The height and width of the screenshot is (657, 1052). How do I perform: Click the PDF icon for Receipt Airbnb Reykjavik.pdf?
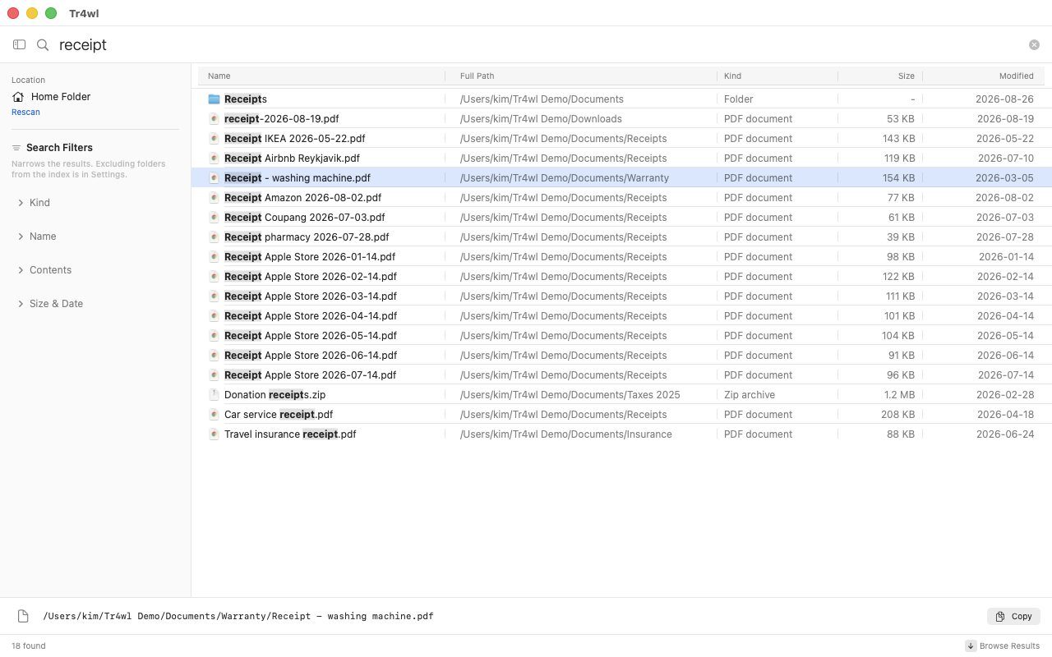(x=214, y=159)
